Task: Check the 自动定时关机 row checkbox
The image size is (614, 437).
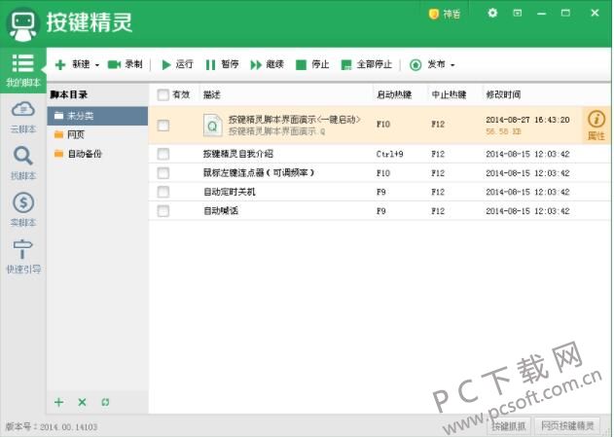Action: pos(163,192)
